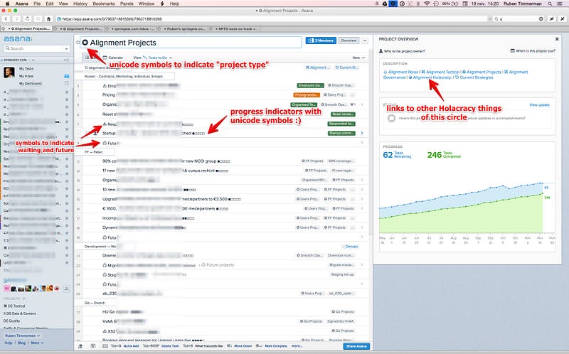Screen dimensions: 569x354
Task: Click the blue 62 Tasks Remaining counter
Action: (x=397, y=155)
